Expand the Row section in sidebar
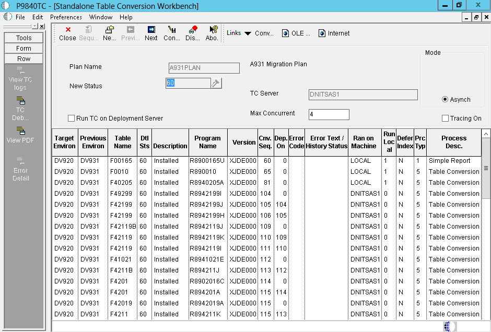 coord(24,59)
